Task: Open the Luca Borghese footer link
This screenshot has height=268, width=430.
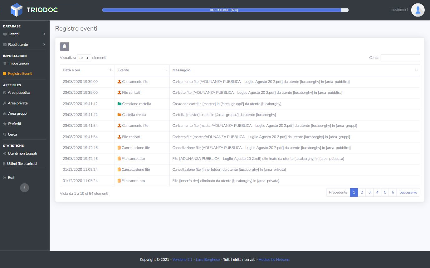Action: pos(208,260)
